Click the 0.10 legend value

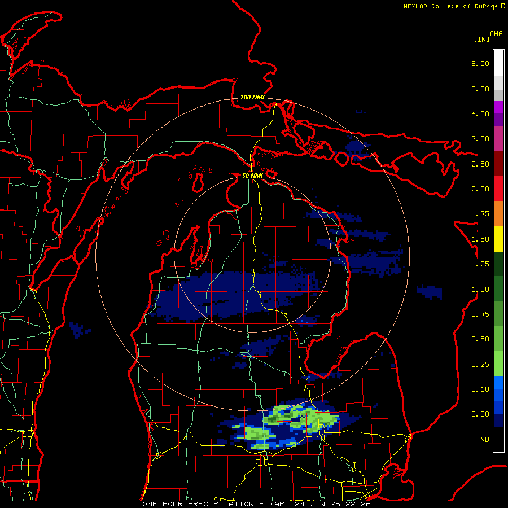pos(480,389)
